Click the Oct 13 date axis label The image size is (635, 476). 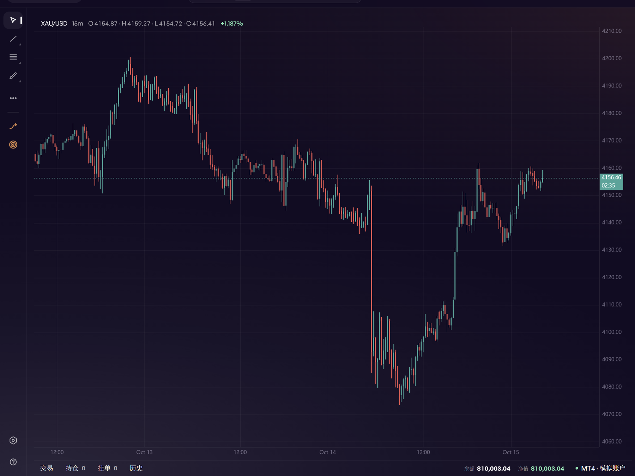coord(145,452)
